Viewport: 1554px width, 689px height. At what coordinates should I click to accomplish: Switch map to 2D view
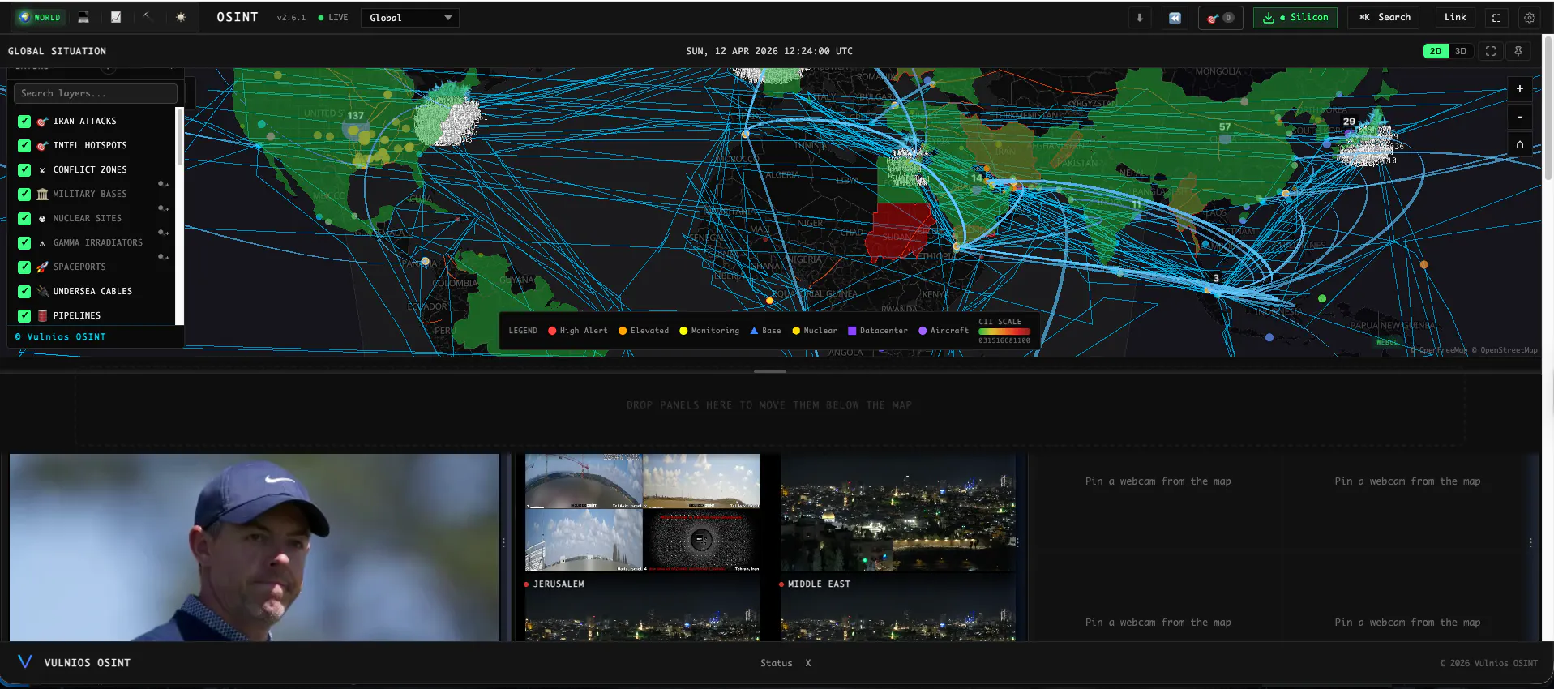1436,51
